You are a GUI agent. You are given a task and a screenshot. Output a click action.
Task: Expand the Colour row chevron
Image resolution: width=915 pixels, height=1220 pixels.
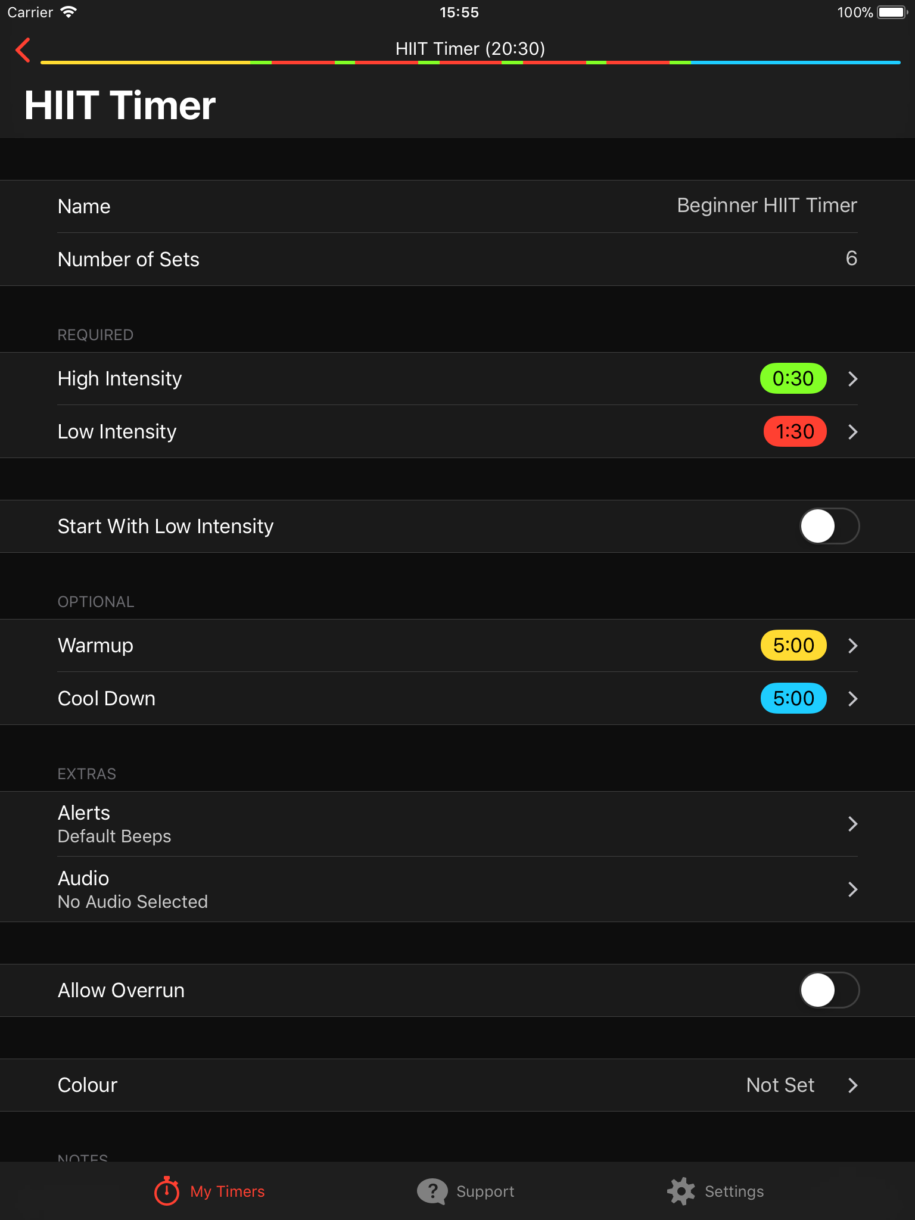852,1085
